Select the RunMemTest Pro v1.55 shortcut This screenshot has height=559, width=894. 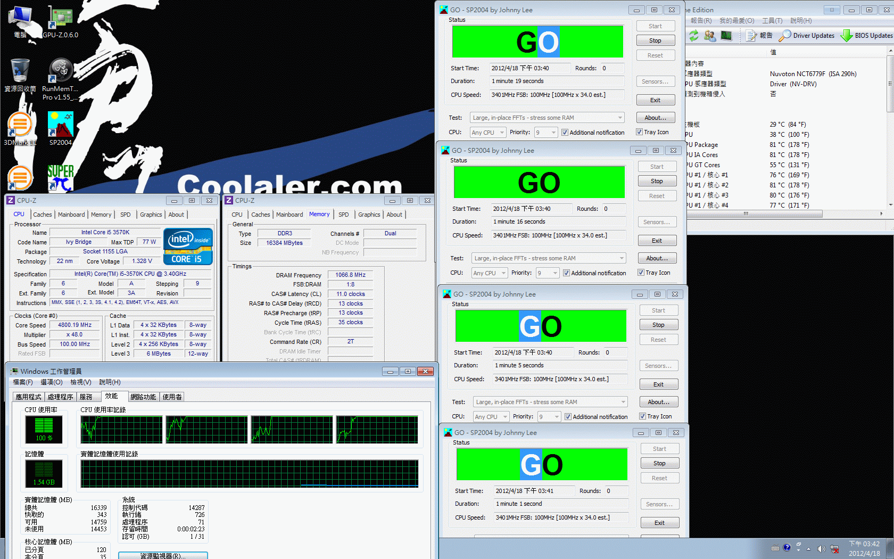coord(60,79)
